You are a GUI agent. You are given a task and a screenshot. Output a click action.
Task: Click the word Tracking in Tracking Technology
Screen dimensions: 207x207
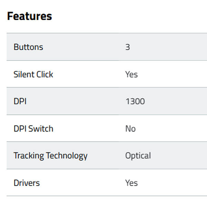tap(29, 156)
